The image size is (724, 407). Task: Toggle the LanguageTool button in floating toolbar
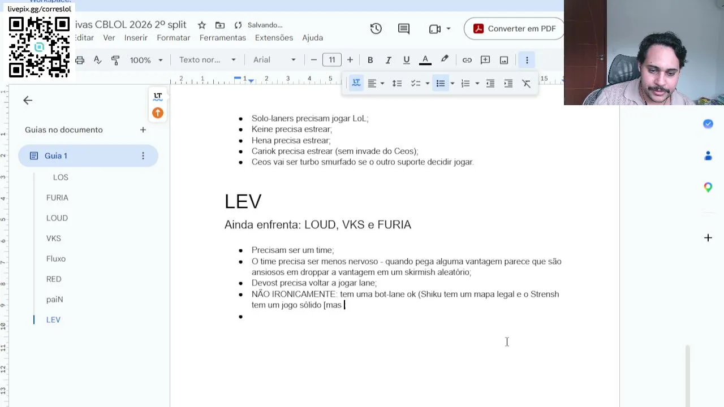click(x=356, y=84)
